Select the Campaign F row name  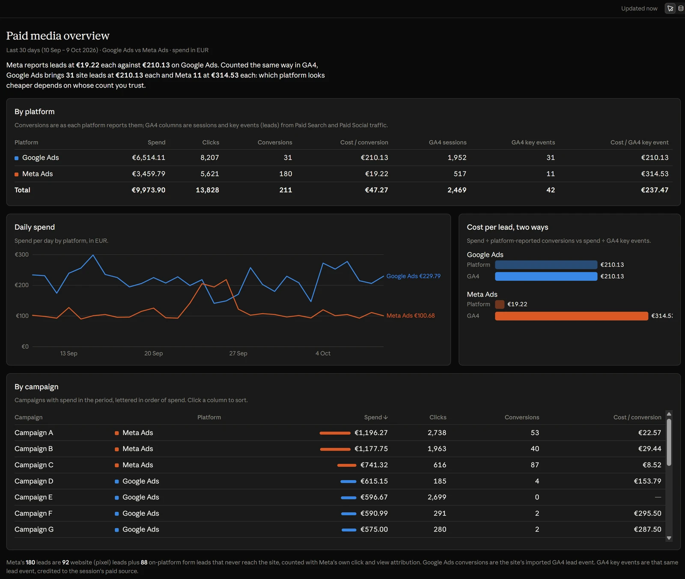[x=33, y=513]
